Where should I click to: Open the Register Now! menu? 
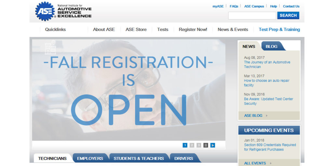click(193, 30)
